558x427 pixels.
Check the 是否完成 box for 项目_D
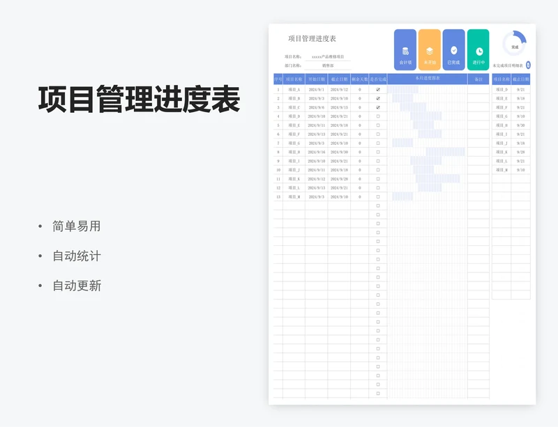click(x=378, y=116)
